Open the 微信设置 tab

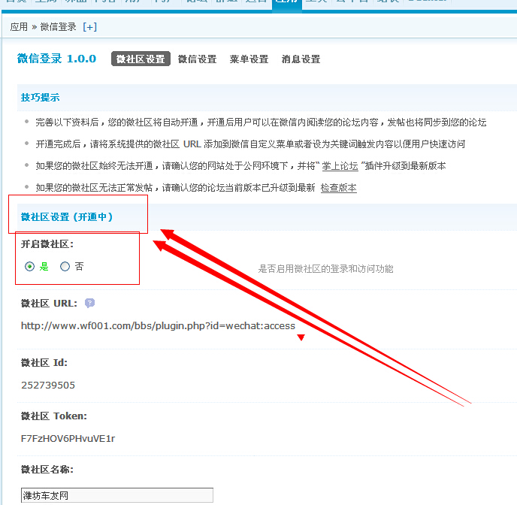click(x=197, y=59)
